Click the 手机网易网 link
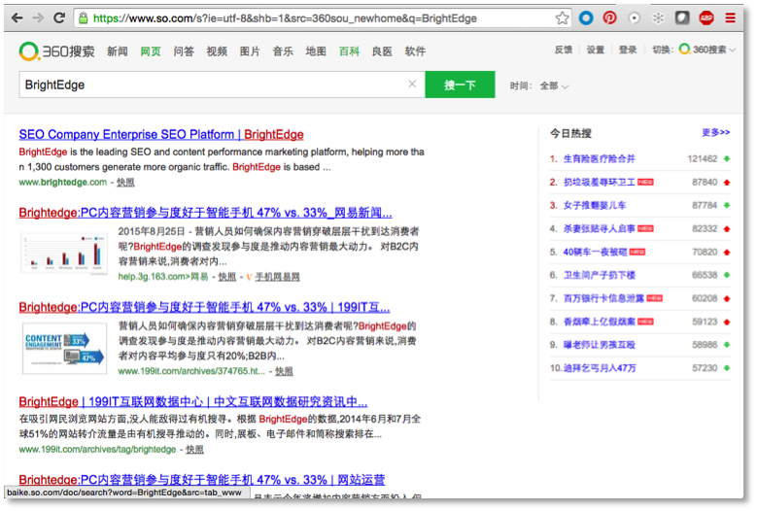757x511 pixels. [x=277, y=277]
